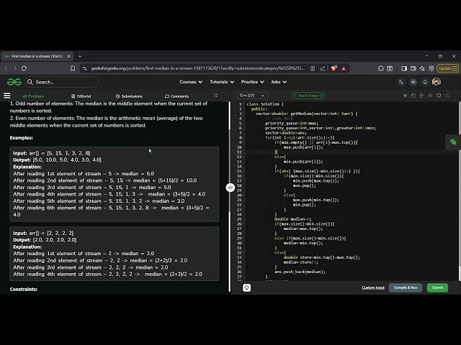The height and width of the screenshot is (345, 461).
Task: Switch to the Editorial tab
Action: 81,96
